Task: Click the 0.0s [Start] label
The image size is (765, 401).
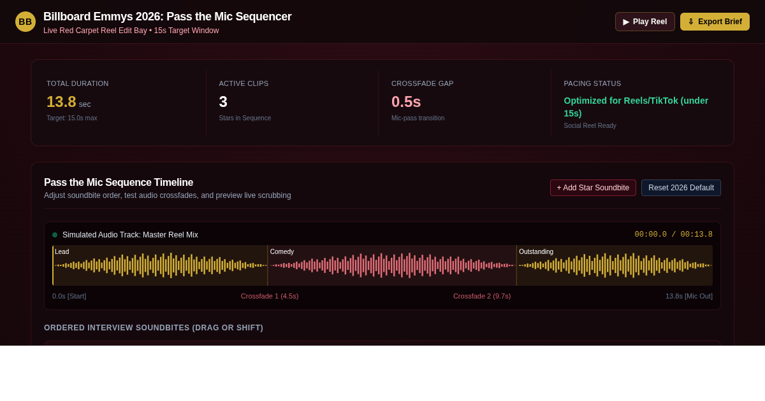Action: [69, 296]
